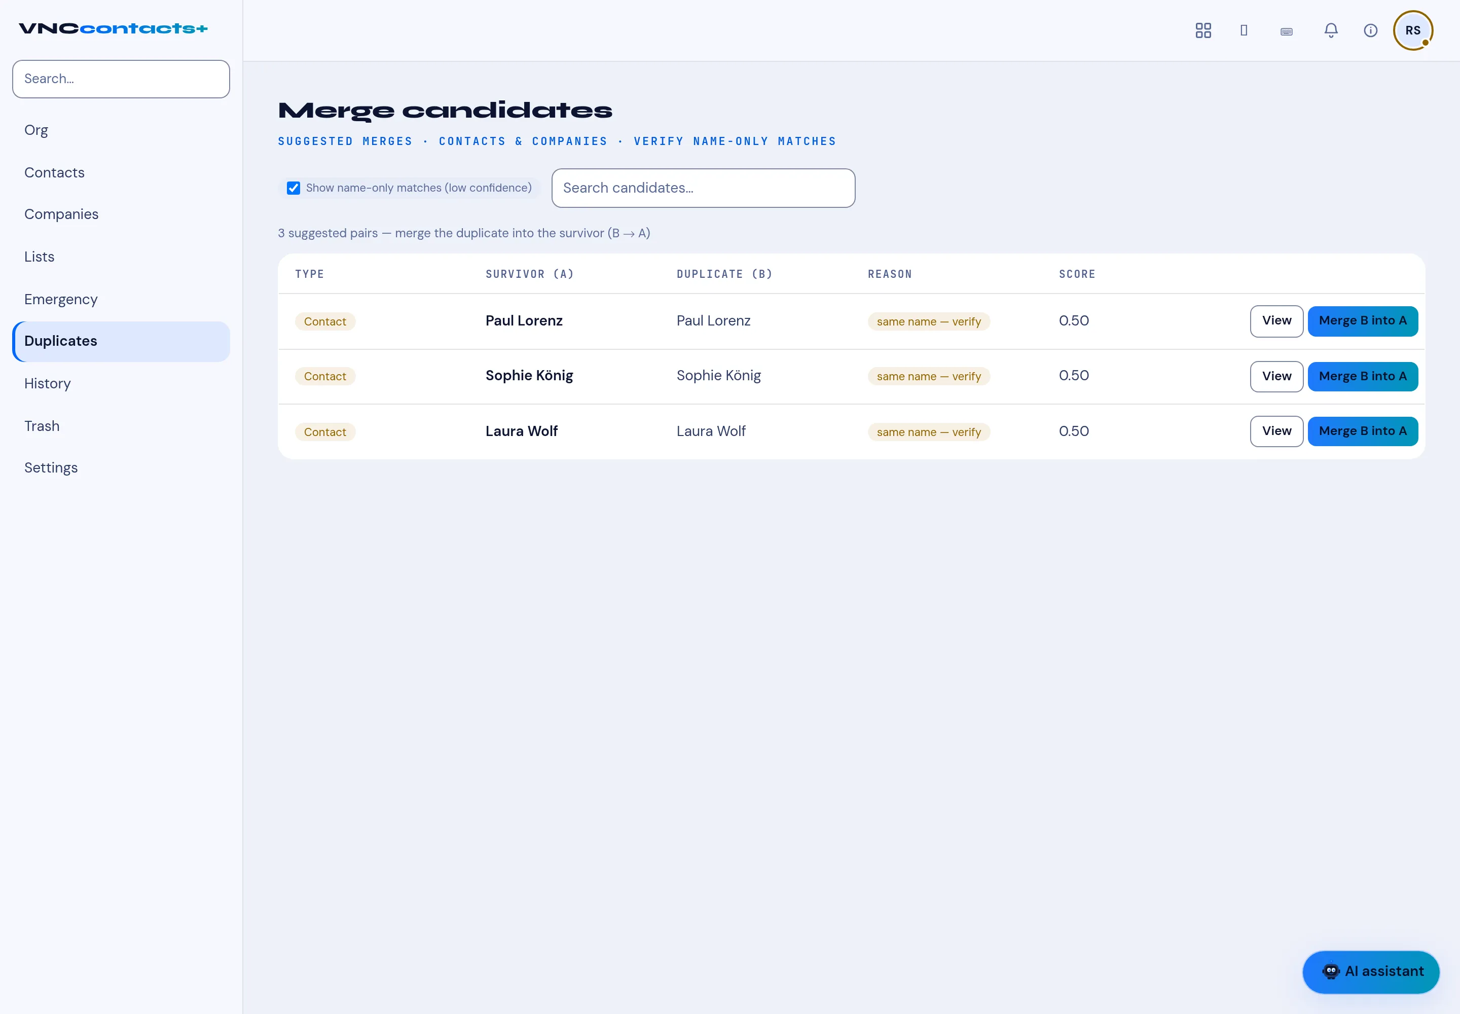Select Duplicates in sidebar
The image size is (1460, 1014).
(x=121, y=342)
